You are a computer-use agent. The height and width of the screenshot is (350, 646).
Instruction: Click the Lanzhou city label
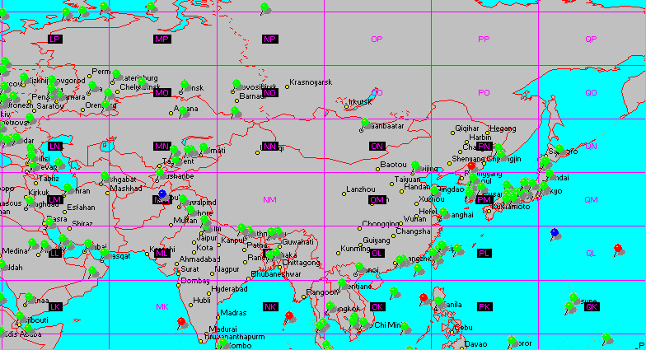361,189
